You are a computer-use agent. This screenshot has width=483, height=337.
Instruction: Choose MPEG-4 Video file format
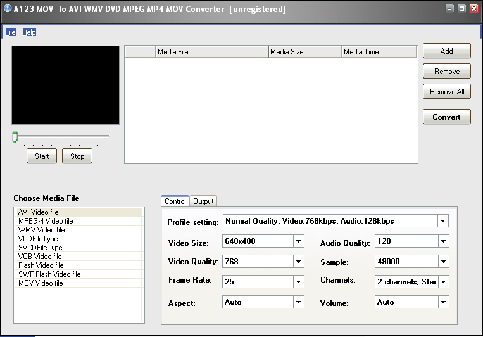tap(46, 221)
